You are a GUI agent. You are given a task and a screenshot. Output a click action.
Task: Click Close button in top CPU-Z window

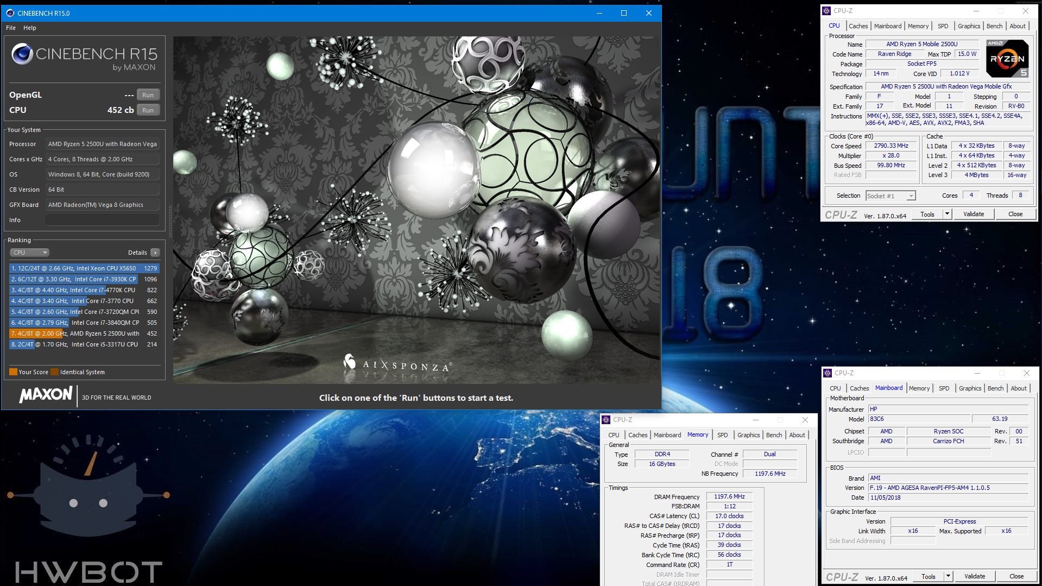1015,214
